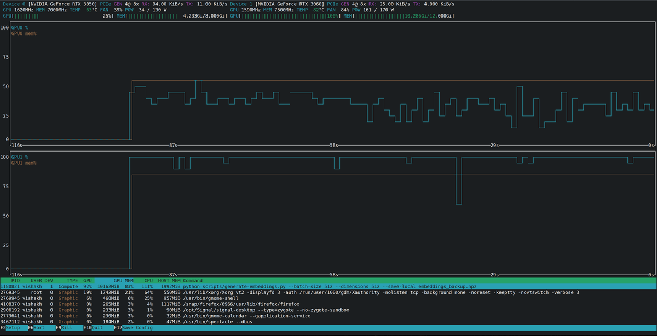
Task: Click the "RX: 25.00 KiB/s" value
Action: tap(389, 4)
